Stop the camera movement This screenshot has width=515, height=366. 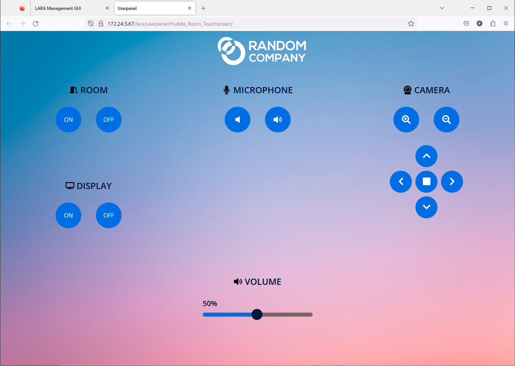pyautogui.click(x=426, y=182)
